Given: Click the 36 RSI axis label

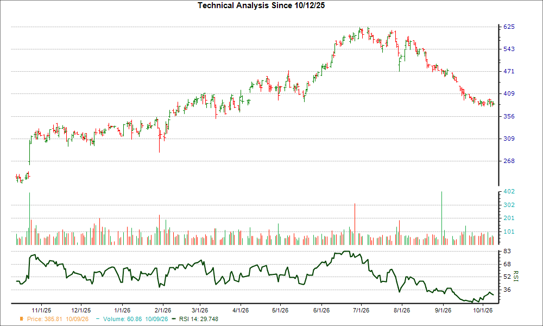Looking at the screenshot, I should coord(507,290).
